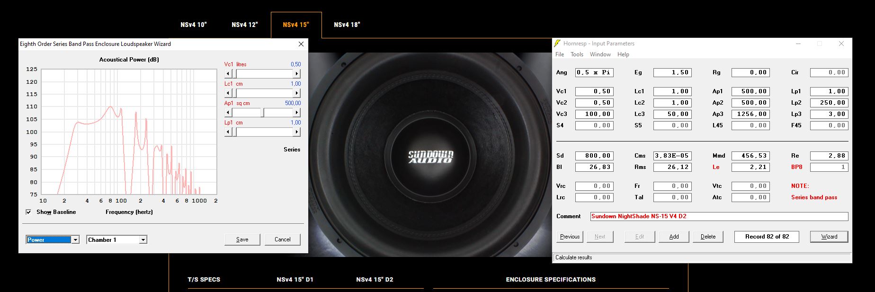Click Lp1 slider left arrow

(x=228, y=132)
